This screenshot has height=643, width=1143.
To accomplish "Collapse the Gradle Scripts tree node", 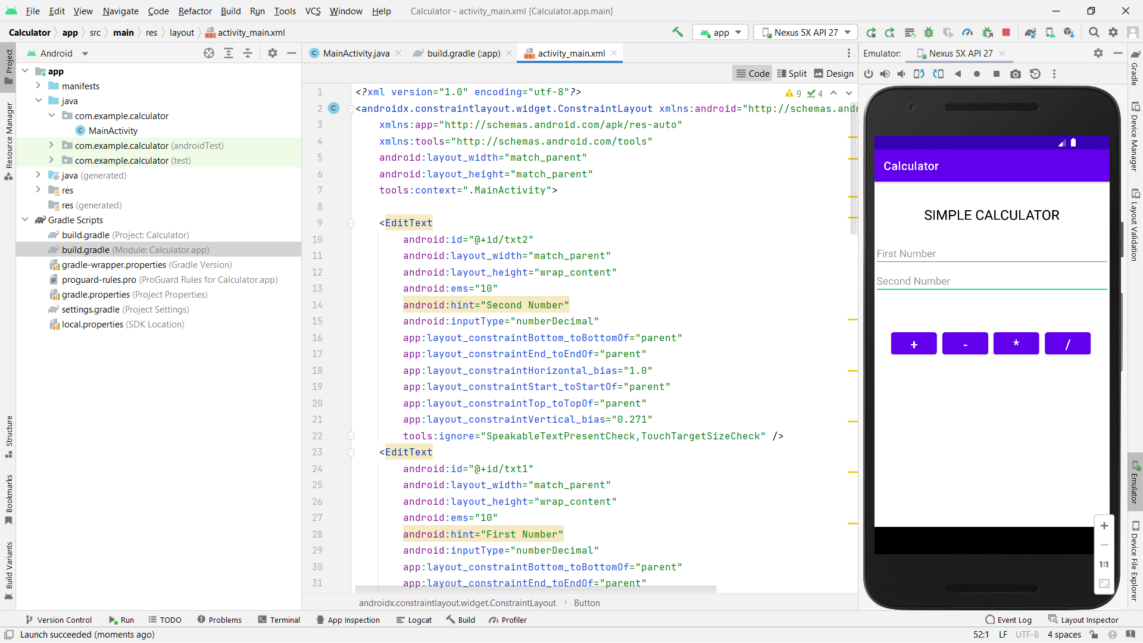I will click(x=25, y=220).
